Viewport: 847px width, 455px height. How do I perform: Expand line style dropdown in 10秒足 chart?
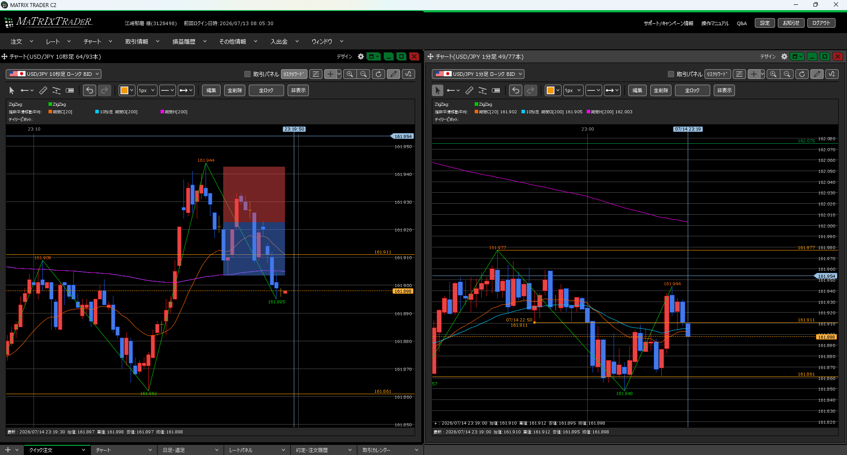click(167, 90)
